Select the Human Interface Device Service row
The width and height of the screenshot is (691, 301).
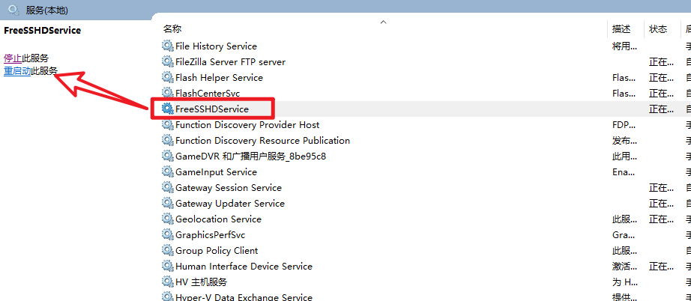[244, 266]
